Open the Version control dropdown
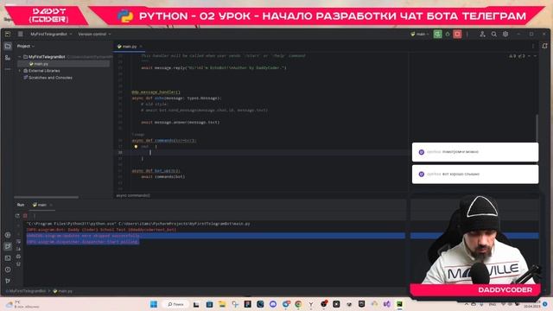The height and width of the screenshot is (311, 553). pyautogui.click(x=94, y=35)
